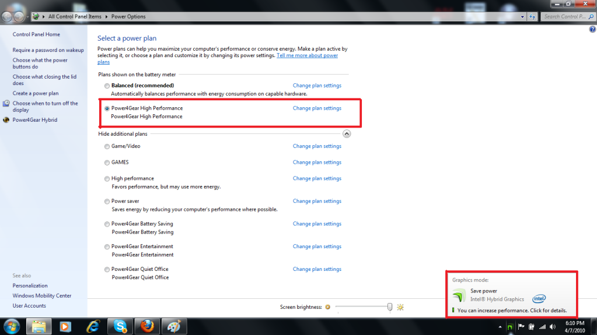Change plan settings for Power4Gear Battery Saving
The image size is (597, 335).
317,224
